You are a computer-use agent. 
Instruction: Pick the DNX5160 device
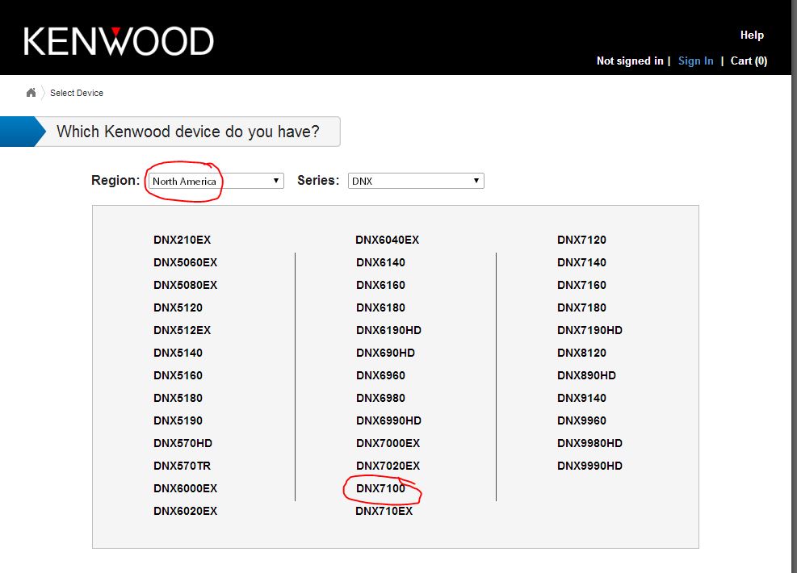click(178, 375)
